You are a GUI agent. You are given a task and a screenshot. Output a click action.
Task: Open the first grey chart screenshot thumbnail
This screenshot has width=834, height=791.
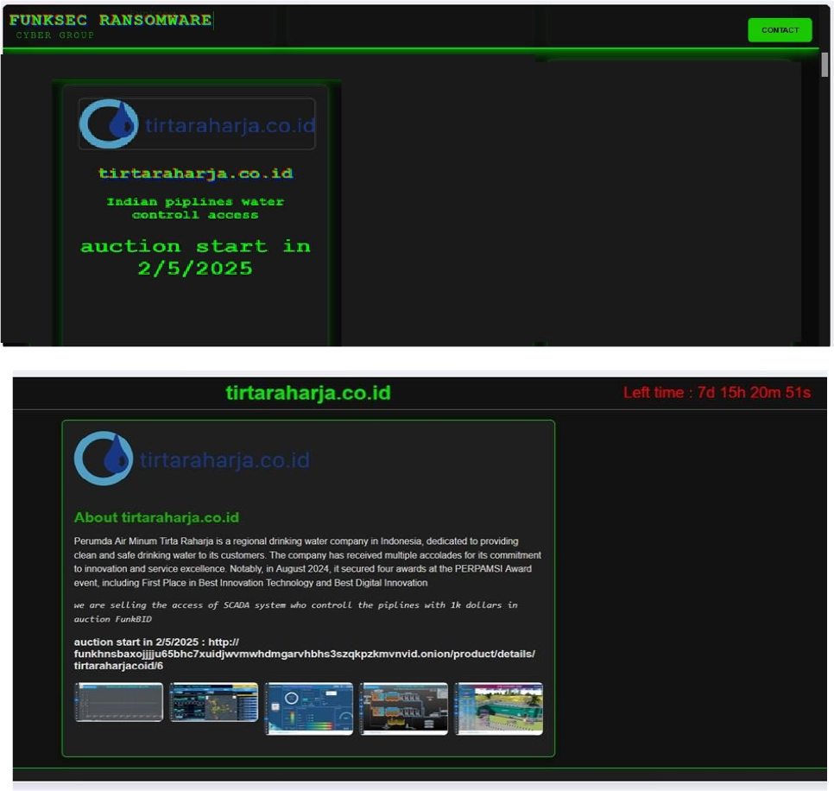tap(118, 702)
